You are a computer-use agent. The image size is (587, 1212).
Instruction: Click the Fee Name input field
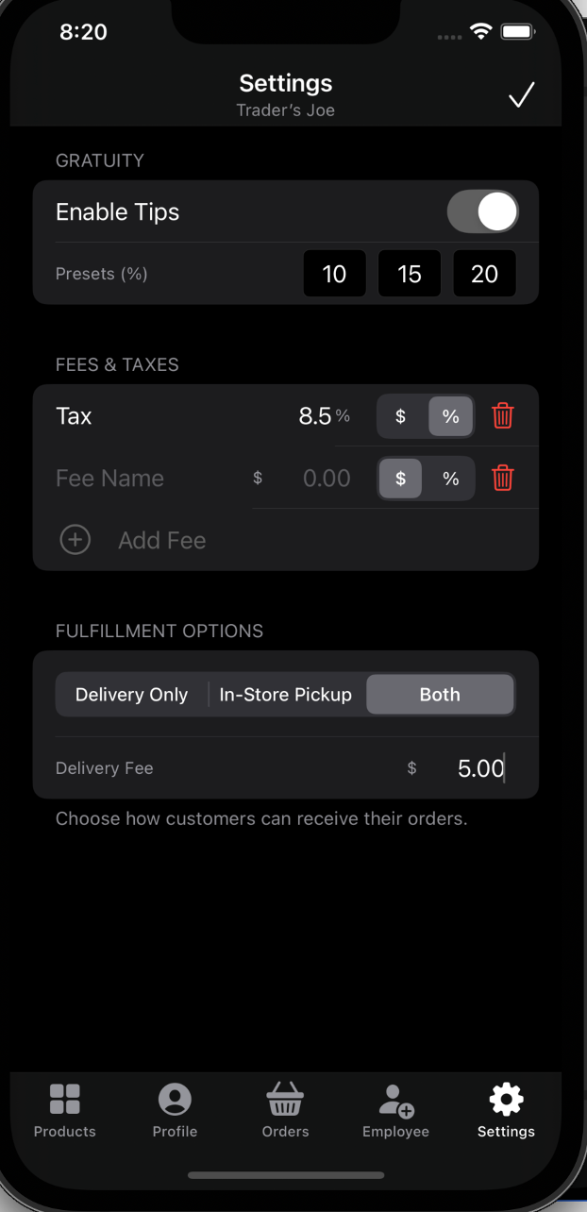[x=109, y=479]
